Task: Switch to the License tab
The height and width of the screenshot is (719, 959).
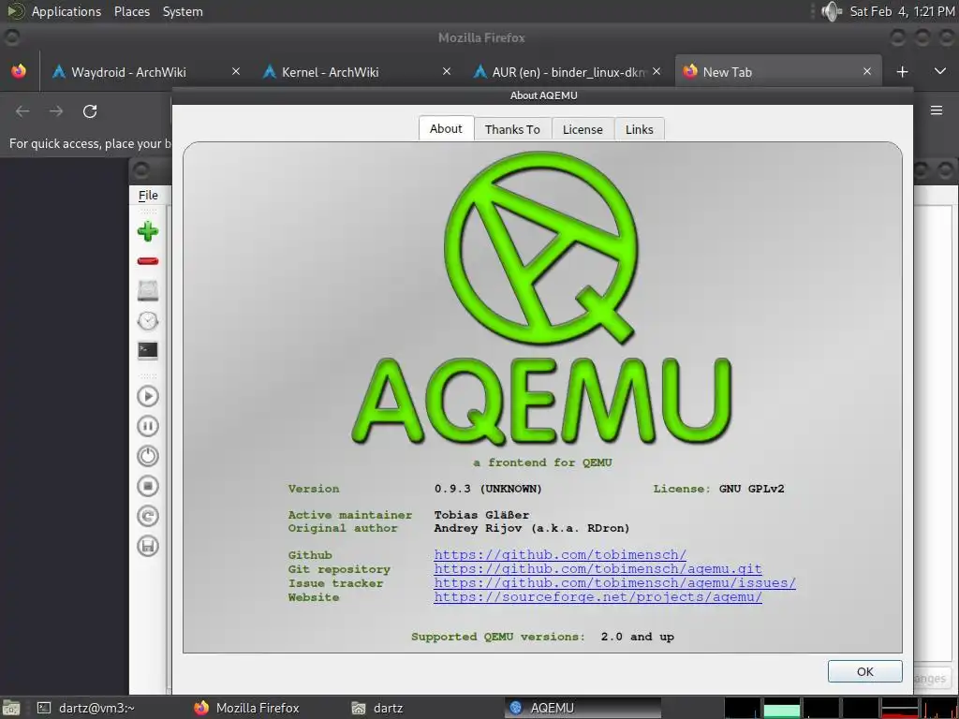Action: pos(583,129)
